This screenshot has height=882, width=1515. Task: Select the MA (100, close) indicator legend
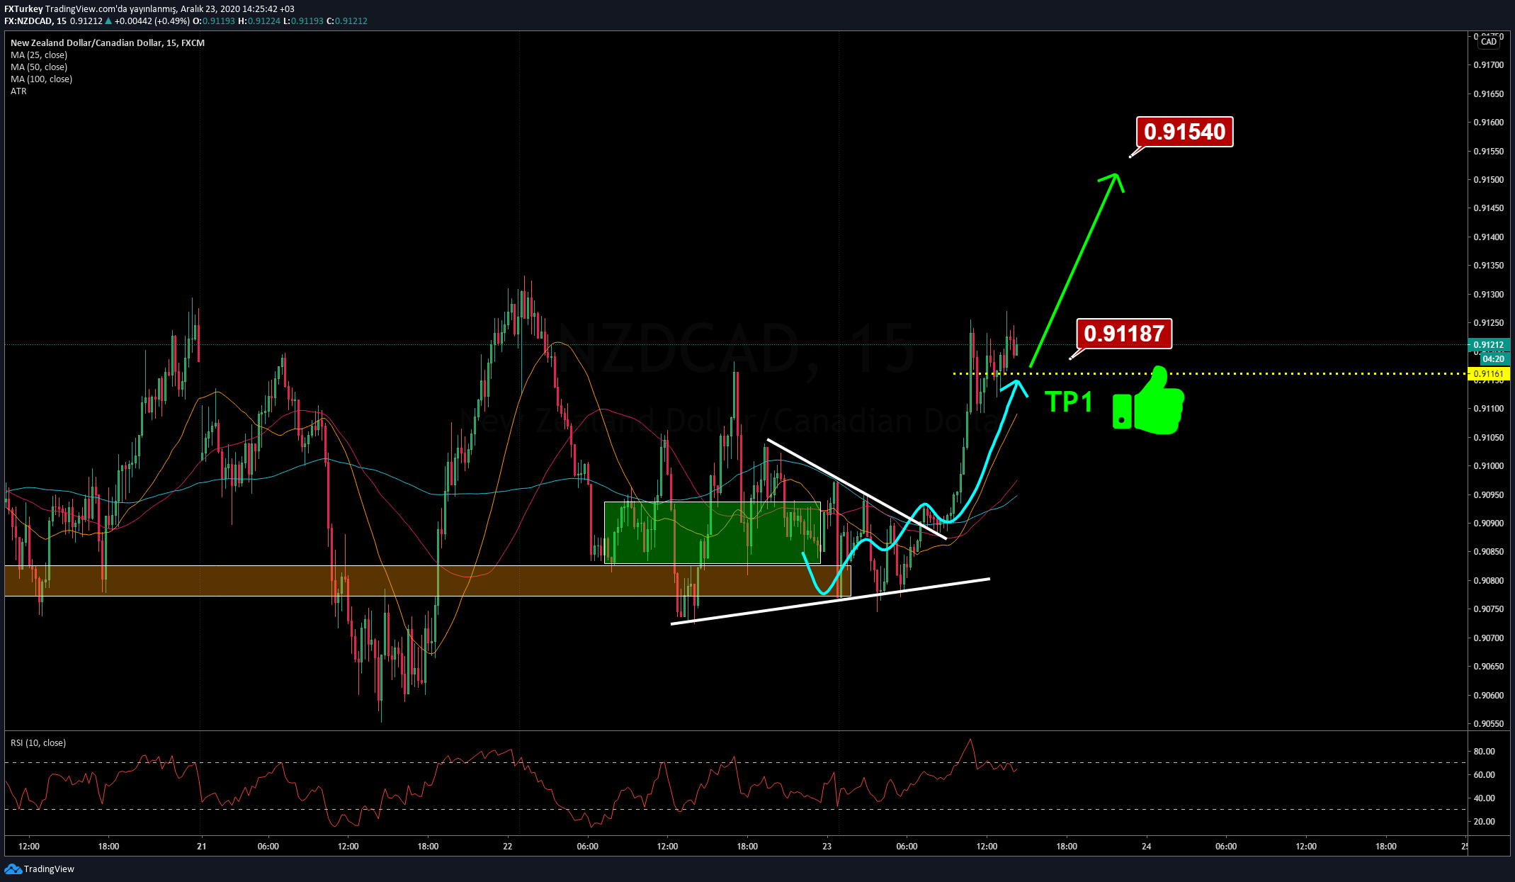point(41,79)
